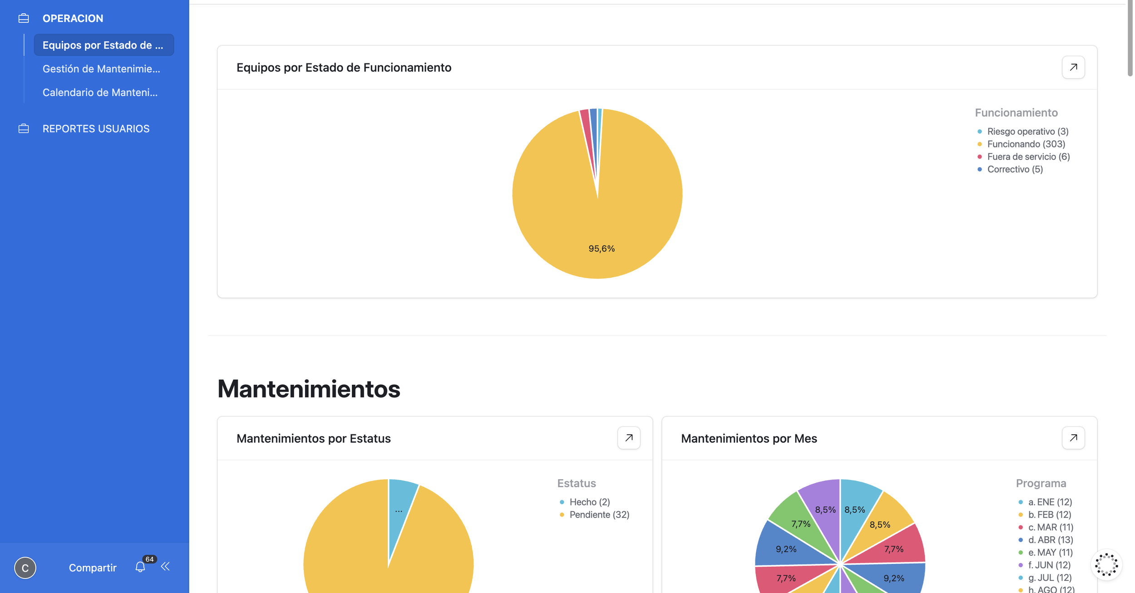
Task: Click the Mantenimientos heading
Action: pyautogui.click(x=309, y=389)
